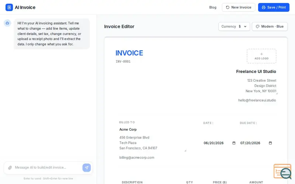Screen dimensions: 295x184
Task: Click the refresh icon in New Invoice button
Action: coord(228,7)
